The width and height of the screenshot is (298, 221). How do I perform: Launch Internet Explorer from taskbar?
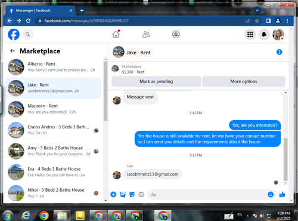pos(26,216)
